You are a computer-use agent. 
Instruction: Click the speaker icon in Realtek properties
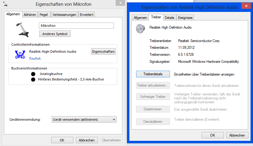click(x=140, y=29)
